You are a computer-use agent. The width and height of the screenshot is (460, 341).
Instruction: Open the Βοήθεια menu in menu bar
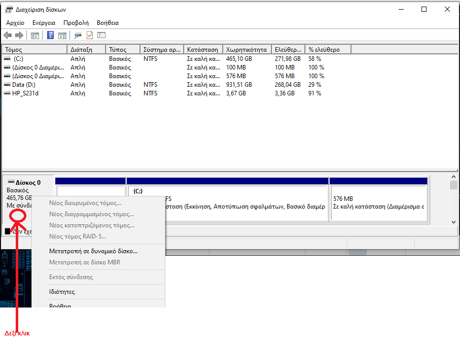point(108,23)
